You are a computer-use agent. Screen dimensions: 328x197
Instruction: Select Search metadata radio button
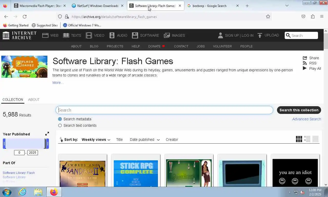60,119
